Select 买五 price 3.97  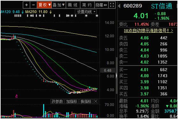coord(145,94)
